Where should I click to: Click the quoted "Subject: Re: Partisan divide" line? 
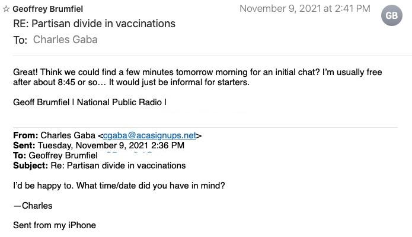pyautogui.click(x=99, y=165)
